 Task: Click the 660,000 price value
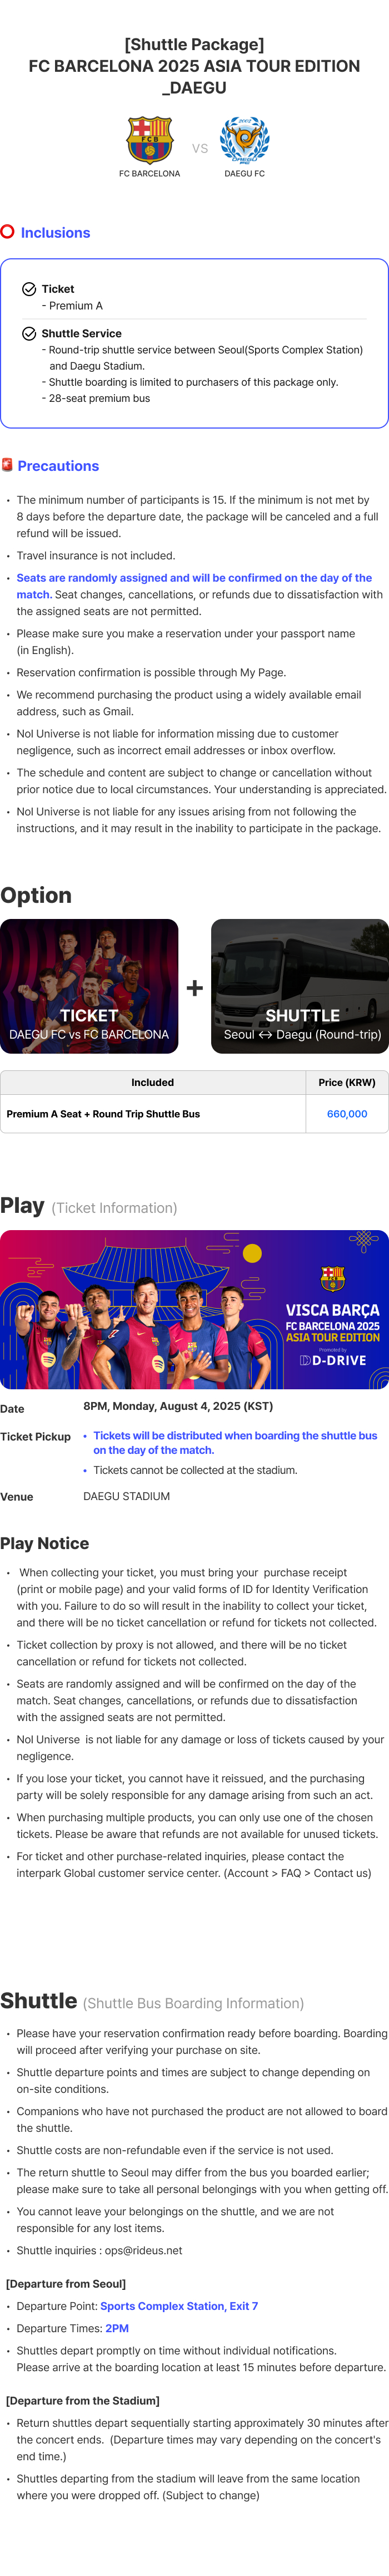[347, 1114]
